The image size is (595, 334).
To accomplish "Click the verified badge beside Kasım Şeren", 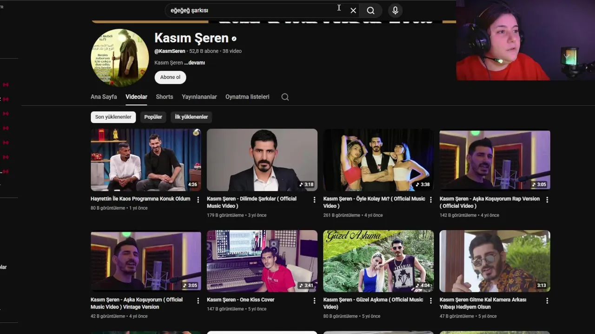I will pyautogui.click(x=234, y=39).
